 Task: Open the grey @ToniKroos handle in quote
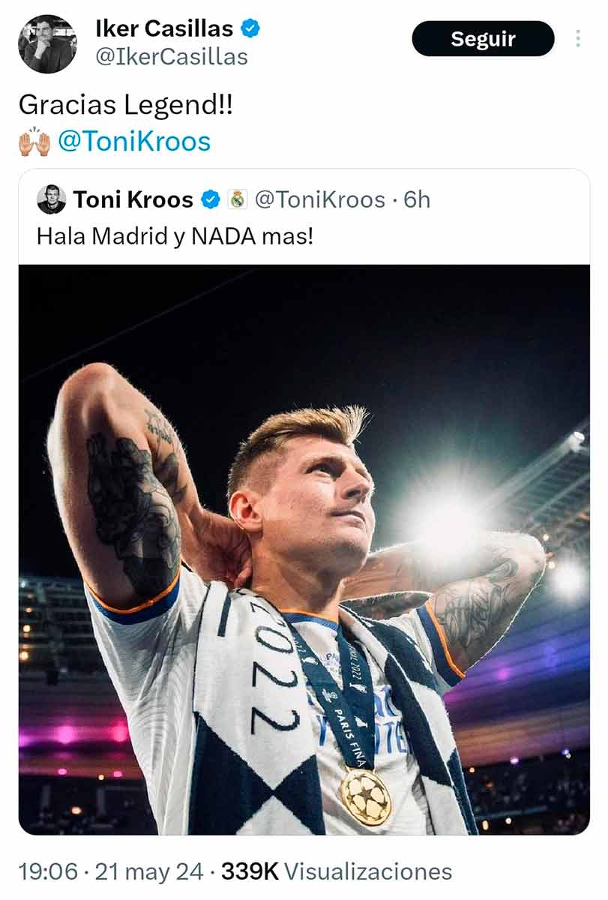click(320, 199)
